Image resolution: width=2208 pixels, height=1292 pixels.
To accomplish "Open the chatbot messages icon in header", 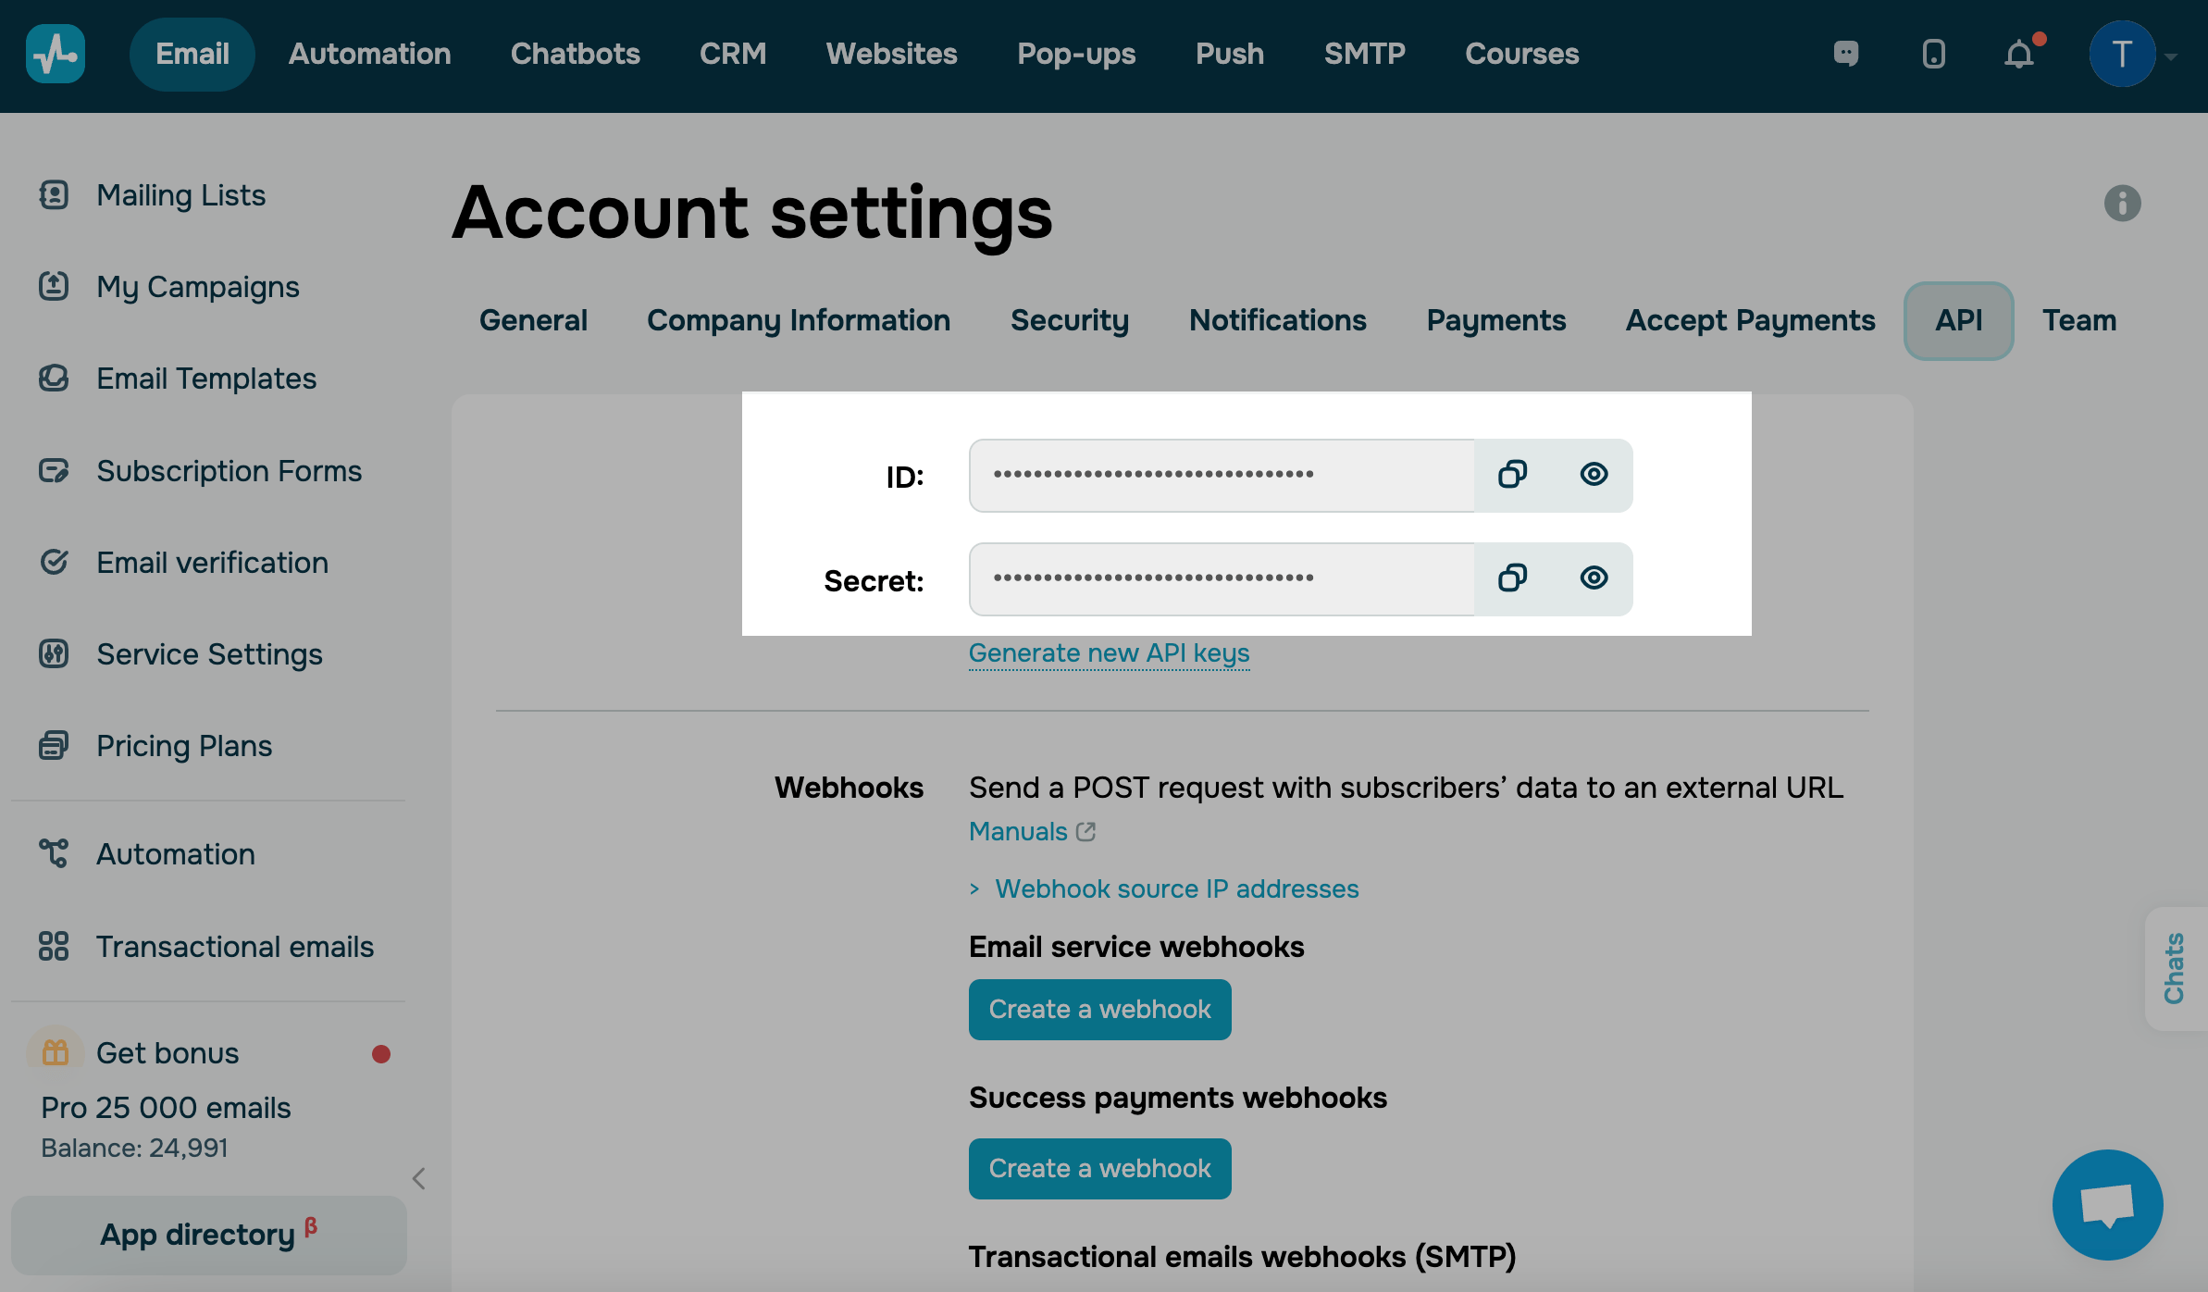I will [1846, 55].
